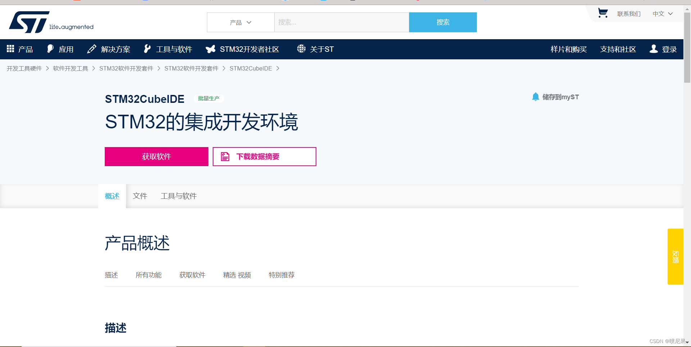691x347 pixels.
Task: Click the bell icon to save to myST
Action: tap(535, 97)
